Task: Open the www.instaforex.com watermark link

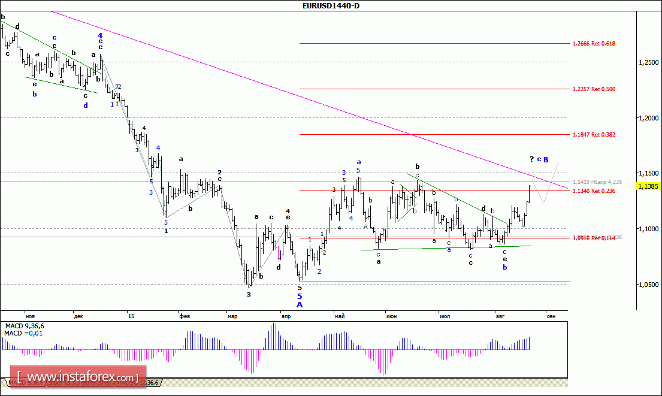Action: click(77, 377)
